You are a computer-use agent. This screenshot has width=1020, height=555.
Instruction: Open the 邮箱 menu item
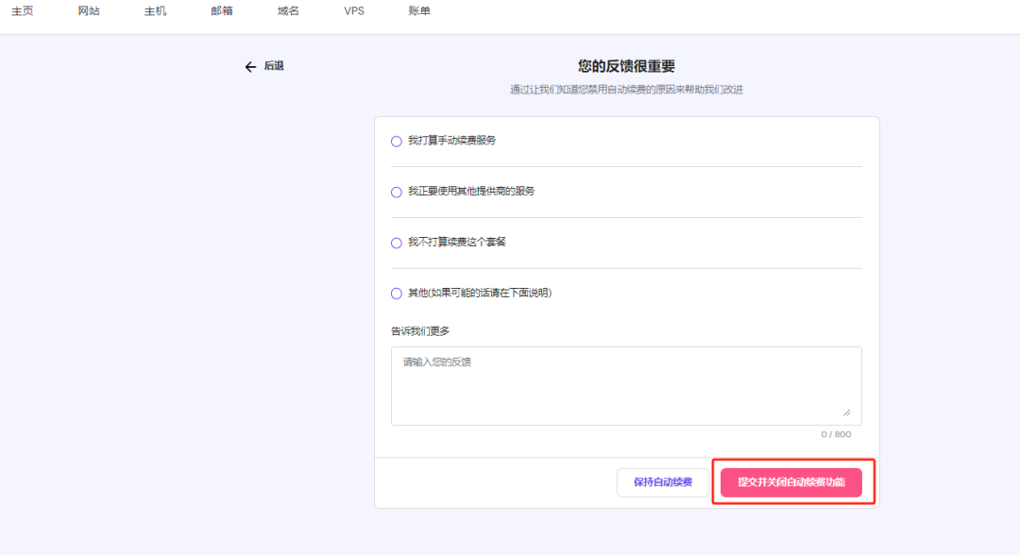click(220, 11)
